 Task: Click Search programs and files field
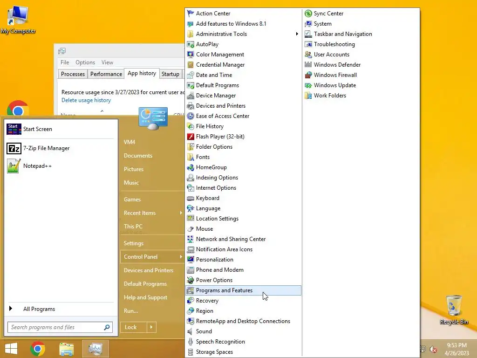point(60,327)
